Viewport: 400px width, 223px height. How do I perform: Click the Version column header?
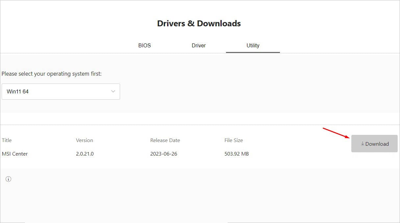(85, 140)
